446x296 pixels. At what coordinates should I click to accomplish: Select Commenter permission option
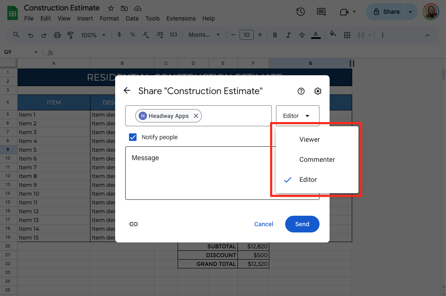[x=317, y=160]
